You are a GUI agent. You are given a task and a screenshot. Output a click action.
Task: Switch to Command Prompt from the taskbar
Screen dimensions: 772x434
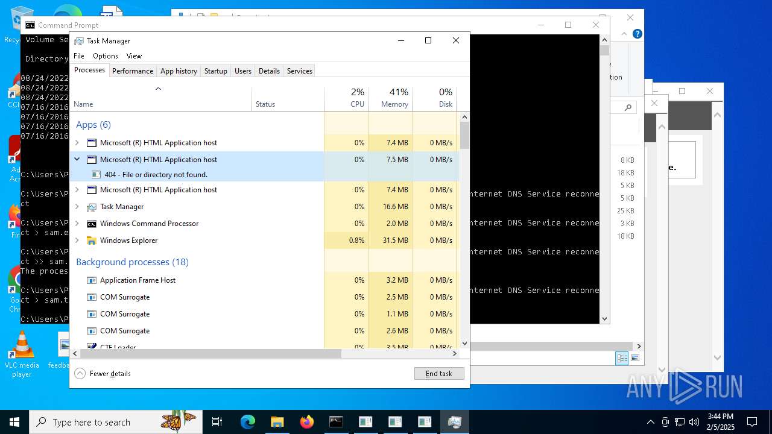[336, 422]
